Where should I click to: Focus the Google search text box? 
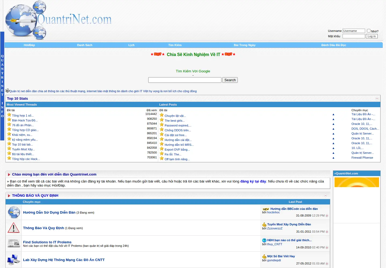coord(185,80)
